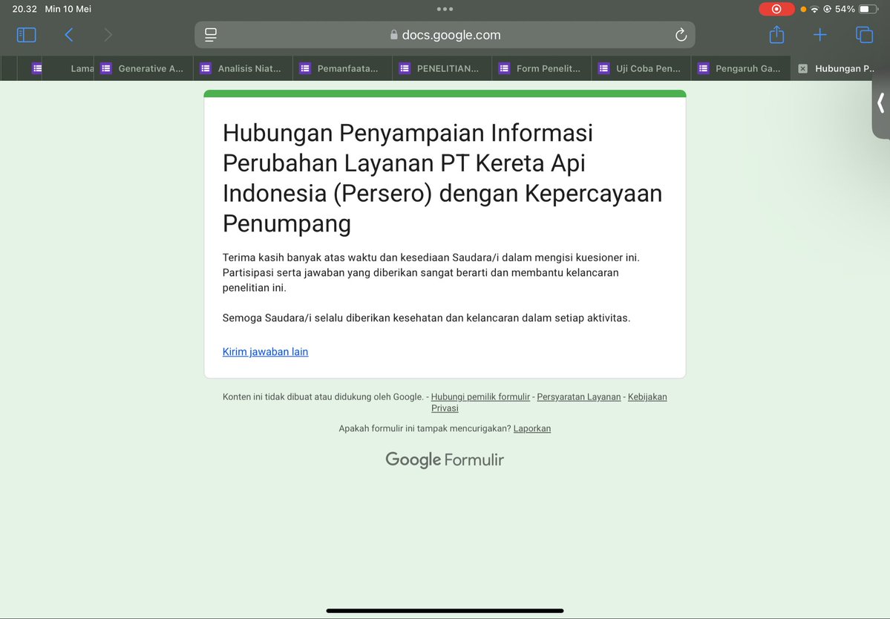The width and height of the screenshot is (890, 619).
Task: Tap the Wi-Fi status icon
Action: click(814, 9)
